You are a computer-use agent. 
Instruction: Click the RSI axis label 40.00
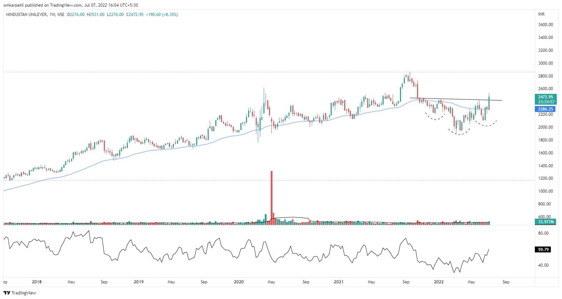coord(544,265)
